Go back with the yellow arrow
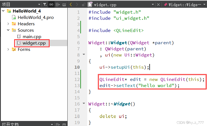The height and width of the screenshot is (126, 207). (x=71, y=5)
